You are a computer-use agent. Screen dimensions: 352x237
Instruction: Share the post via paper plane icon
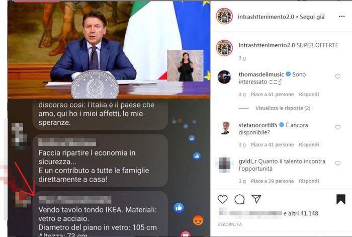(x=256, y=199)
